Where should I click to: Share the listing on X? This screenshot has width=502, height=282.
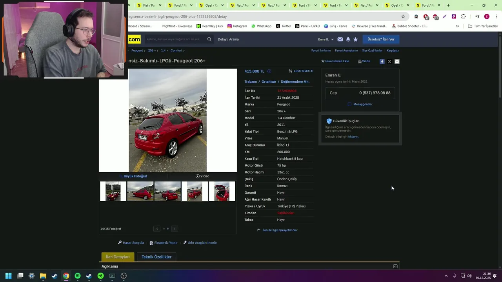(389, 61)
